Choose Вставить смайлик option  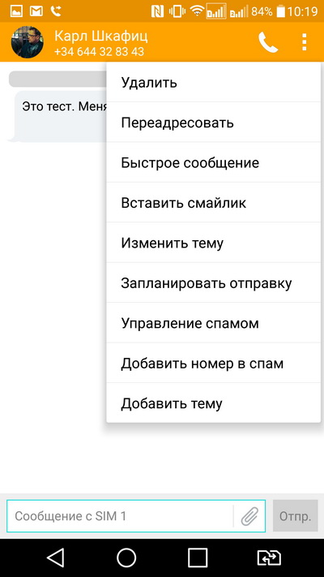coord(213,202)
